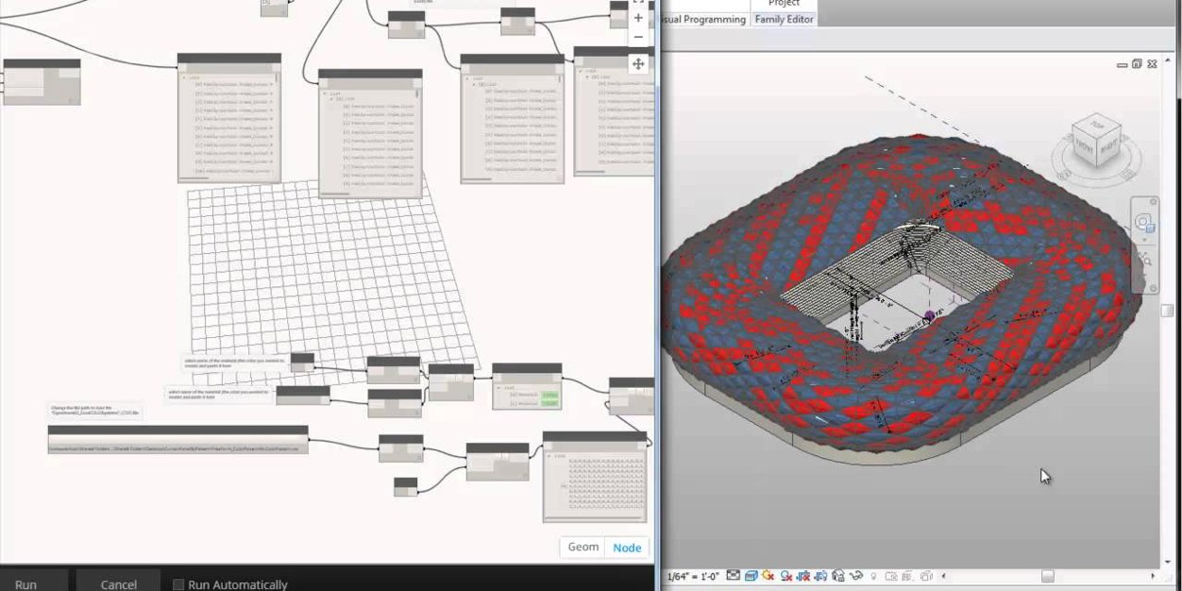Open the Family Editor tab
This screenshot has height=591, width=1182.
coord(785,19)
